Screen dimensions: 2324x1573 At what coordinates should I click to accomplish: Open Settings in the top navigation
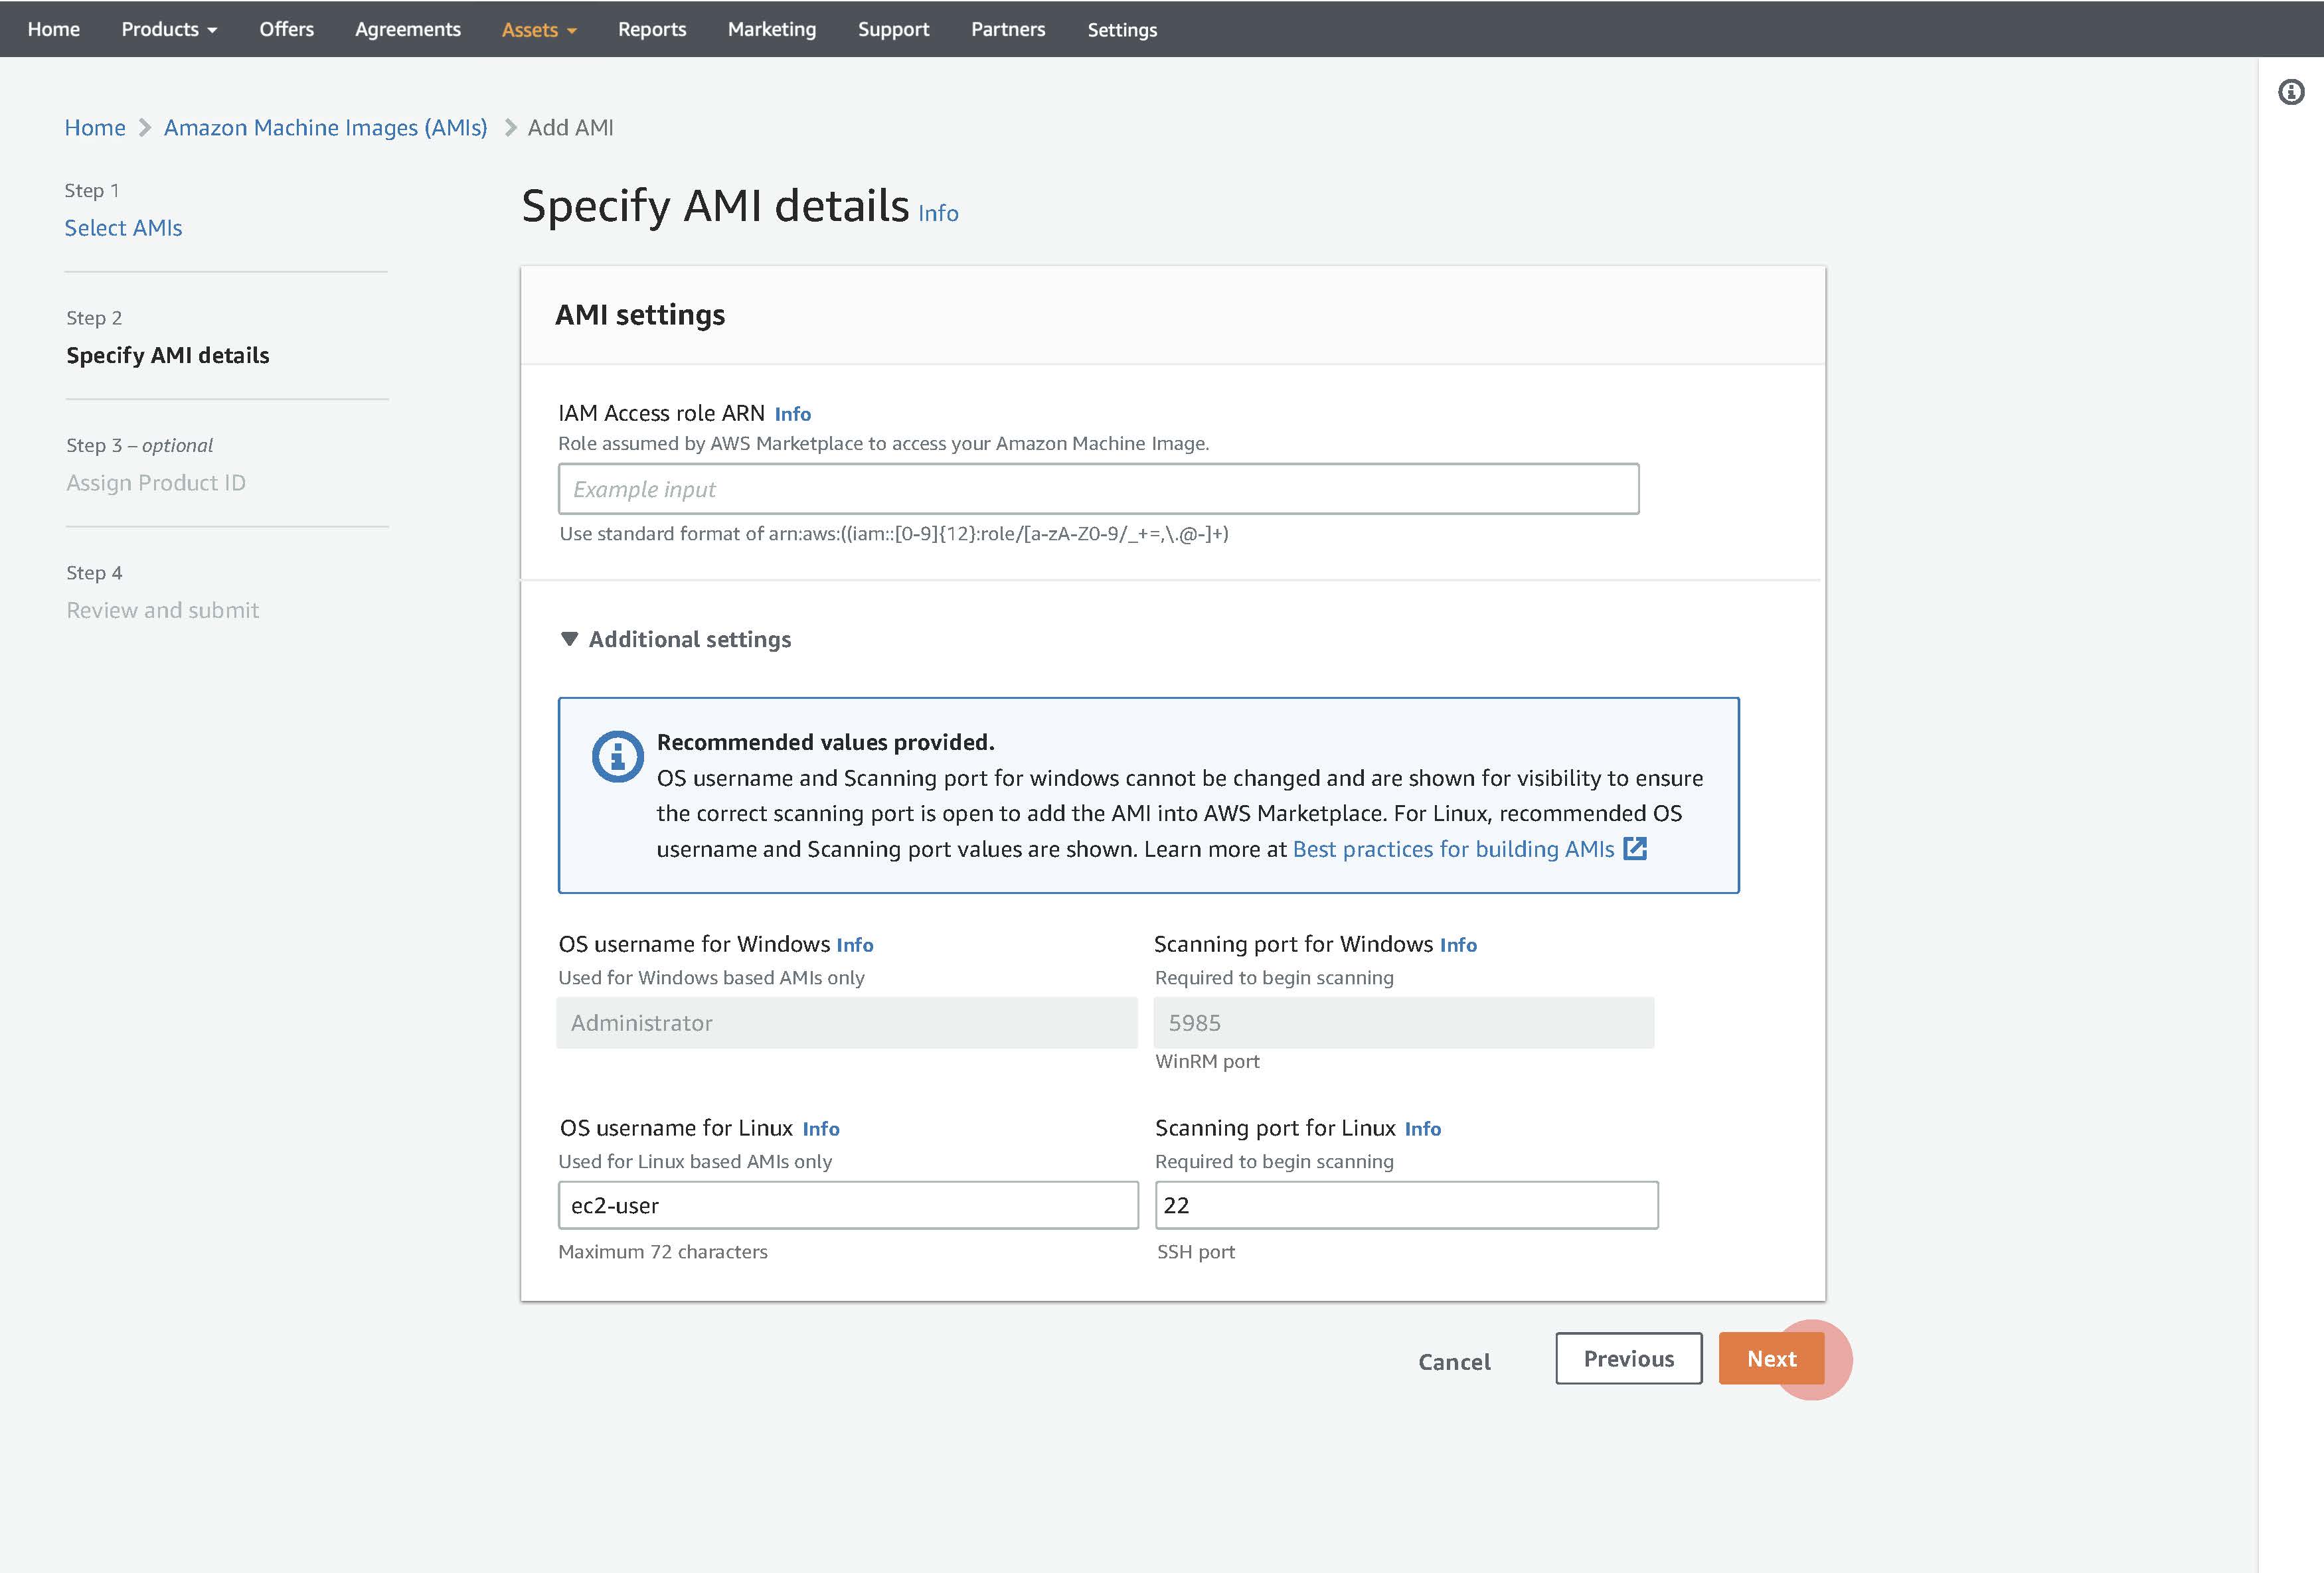1121,30
